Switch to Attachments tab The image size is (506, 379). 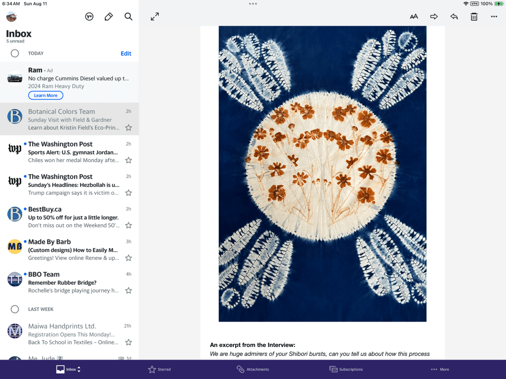click(x=253, y=369)
